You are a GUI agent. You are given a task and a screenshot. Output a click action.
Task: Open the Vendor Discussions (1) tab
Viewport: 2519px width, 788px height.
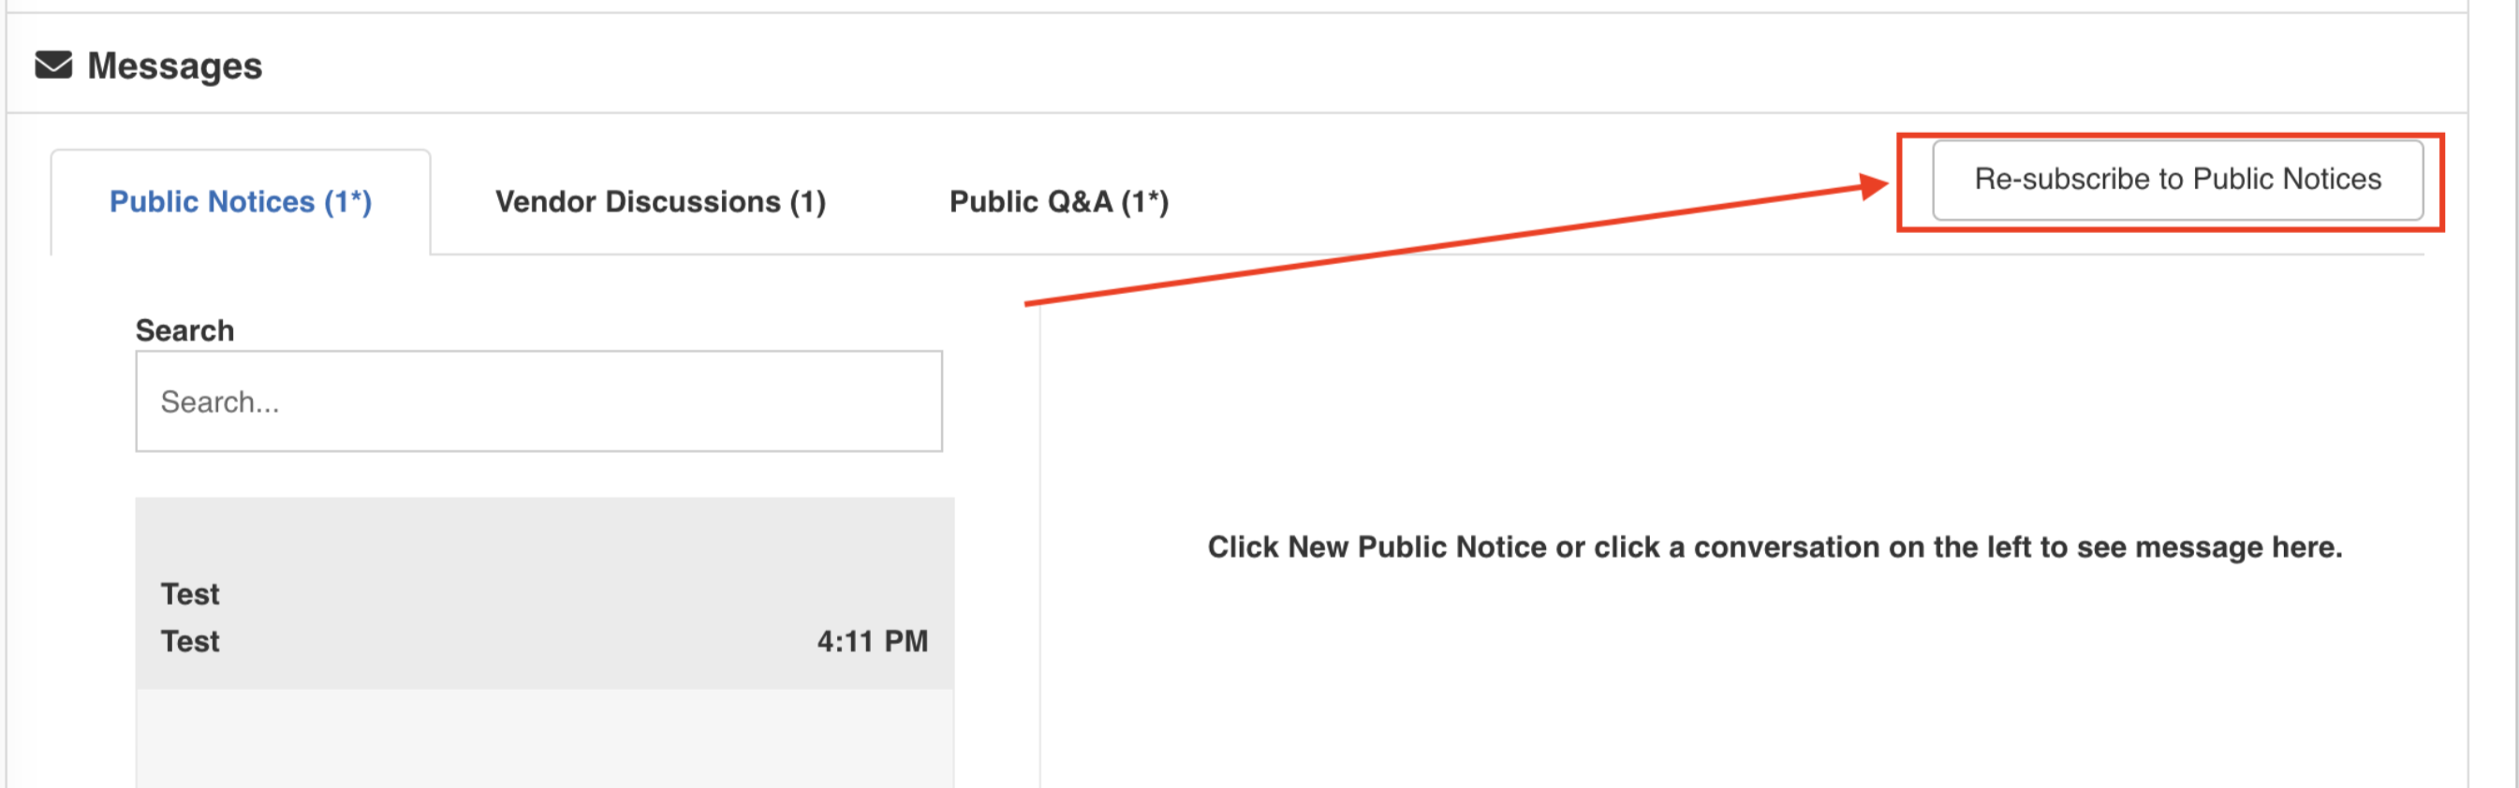pos(661,202)
